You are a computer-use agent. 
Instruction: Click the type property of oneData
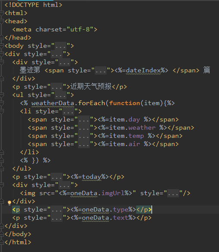[x=121, y=210]
